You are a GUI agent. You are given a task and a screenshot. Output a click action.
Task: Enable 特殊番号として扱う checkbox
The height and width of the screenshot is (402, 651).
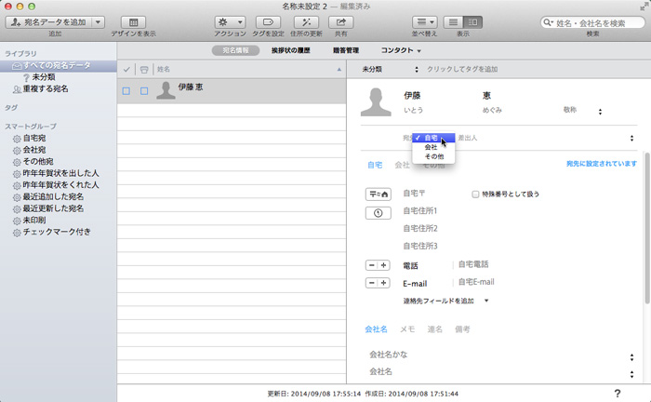click(476, 194)
